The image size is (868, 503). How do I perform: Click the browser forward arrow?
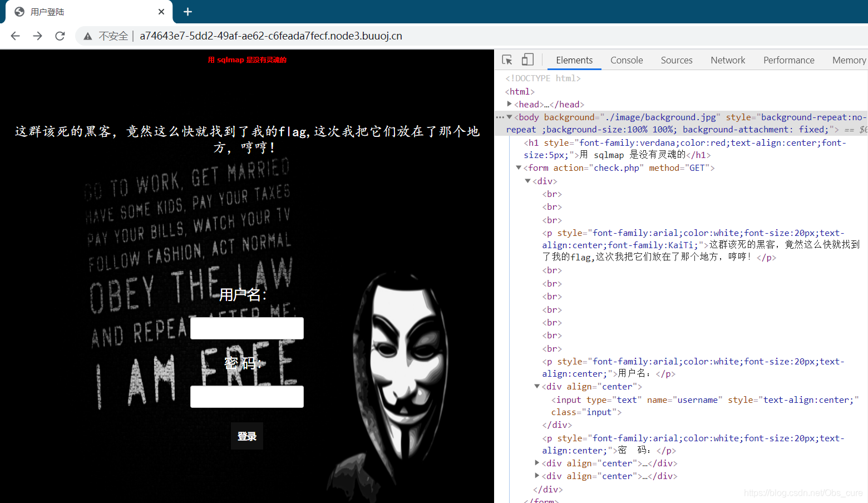(x=37, y=36)
